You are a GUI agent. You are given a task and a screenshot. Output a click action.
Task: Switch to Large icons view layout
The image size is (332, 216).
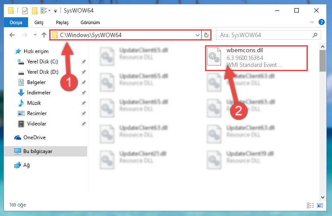(320, 205)
